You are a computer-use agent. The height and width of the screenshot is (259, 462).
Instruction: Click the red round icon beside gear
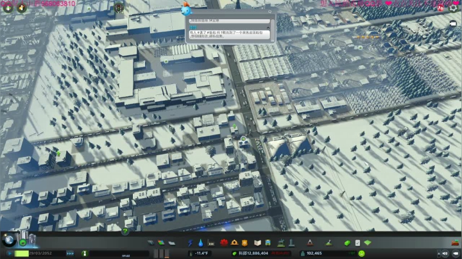440,8
